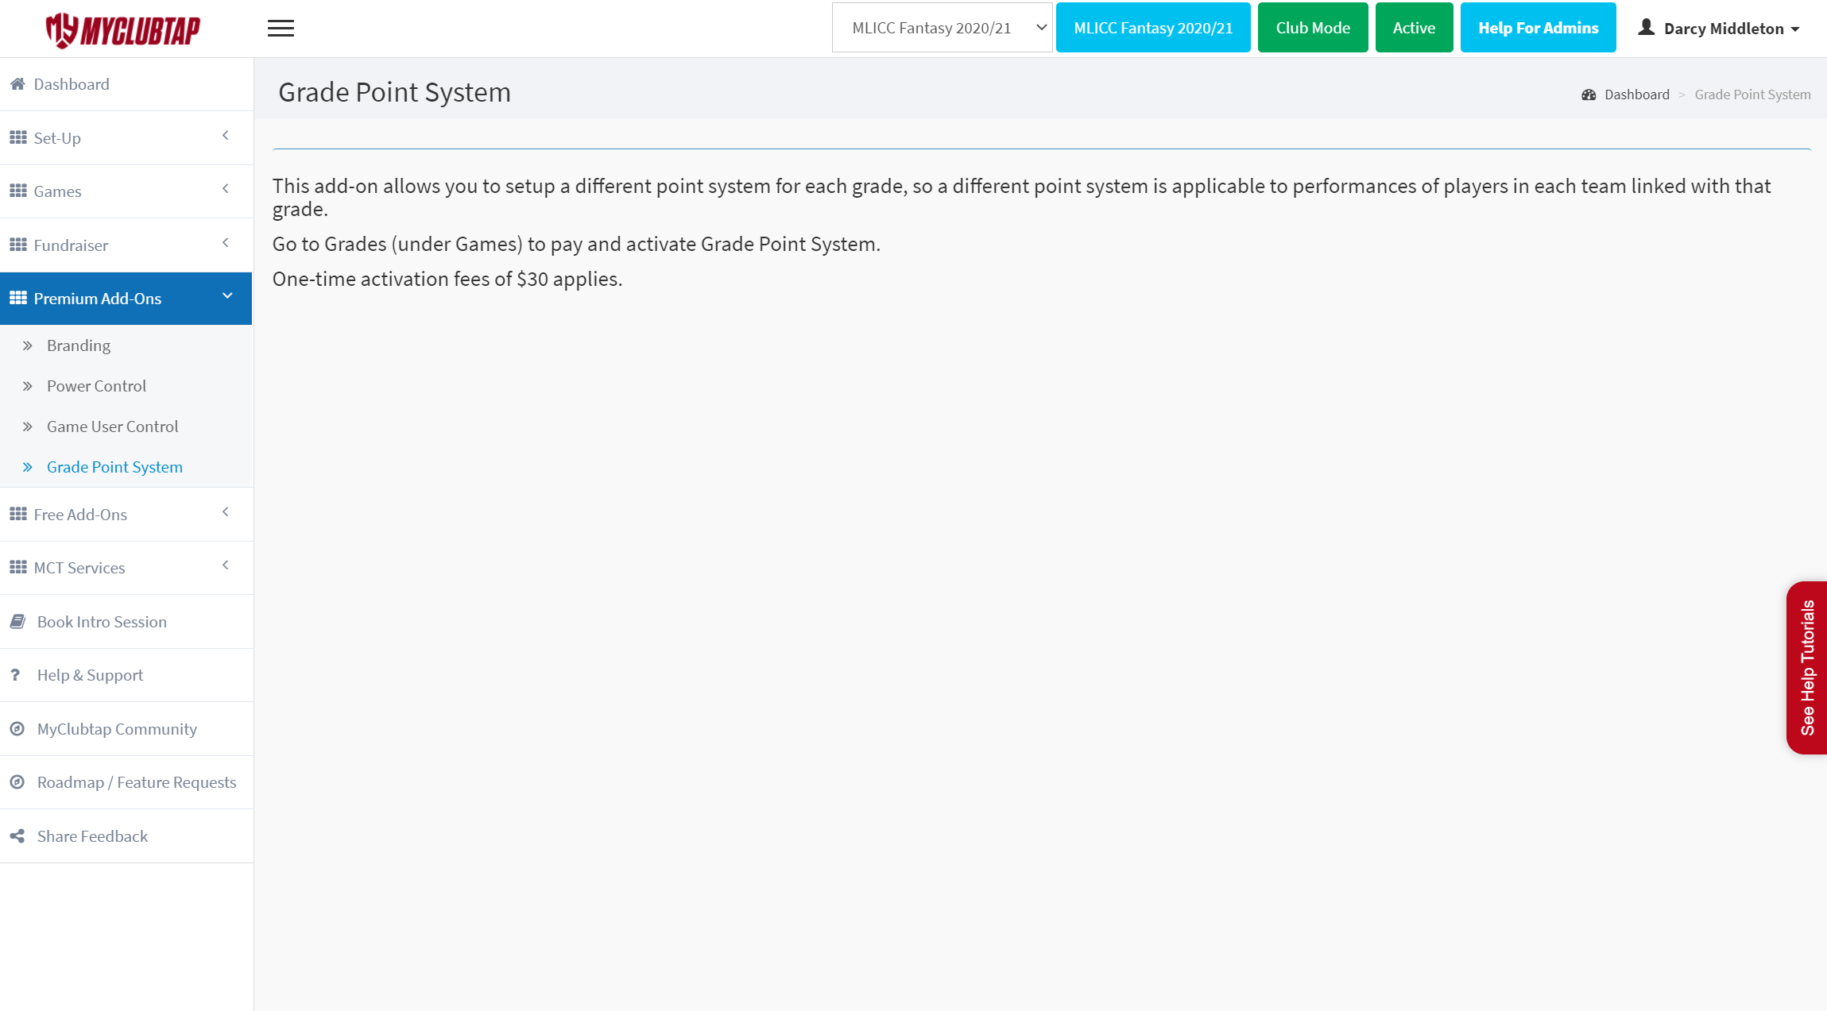
Task: Click the hamburger menu toggle icon
Action: coord(281,29)
